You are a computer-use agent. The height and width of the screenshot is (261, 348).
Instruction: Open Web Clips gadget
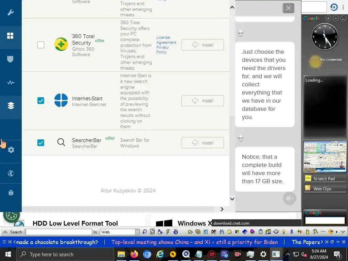click(325, 189)
